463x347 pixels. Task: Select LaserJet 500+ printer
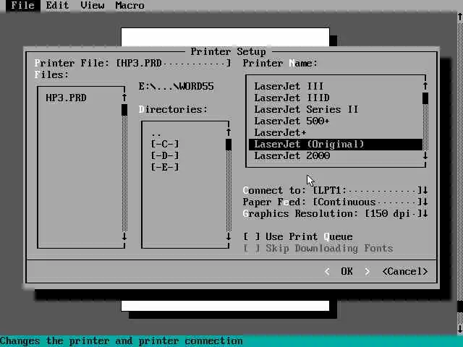click(292, 121)
